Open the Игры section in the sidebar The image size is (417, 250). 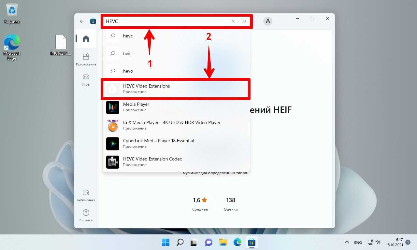(86, 80)
